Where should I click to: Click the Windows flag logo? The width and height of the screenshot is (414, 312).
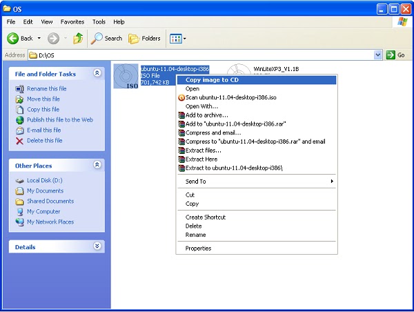(402, 22)
